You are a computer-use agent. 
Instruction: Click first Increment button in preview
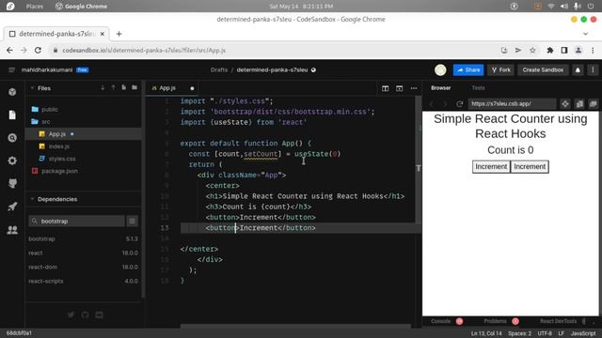click(x=491, y=167)
